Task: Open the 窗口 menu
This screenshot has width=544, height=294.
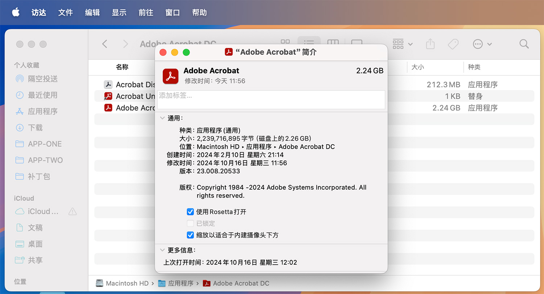Action: (173, 12)
